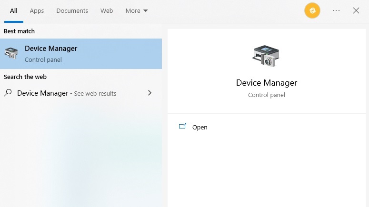This screenshot has width=369, height=207.
Task: Switch to the All search tab
Action: click(14, 11)
